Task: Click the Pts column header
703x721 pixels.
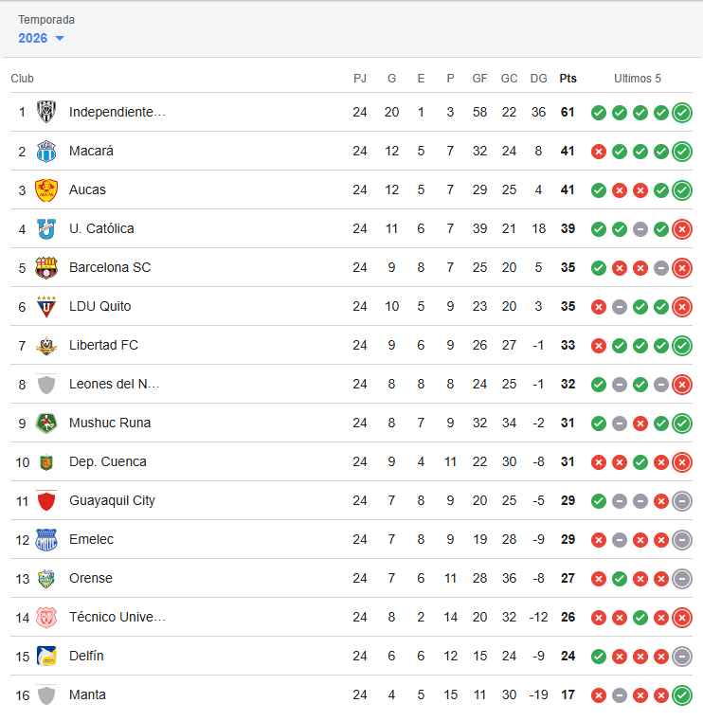Action: pos(568,79)
